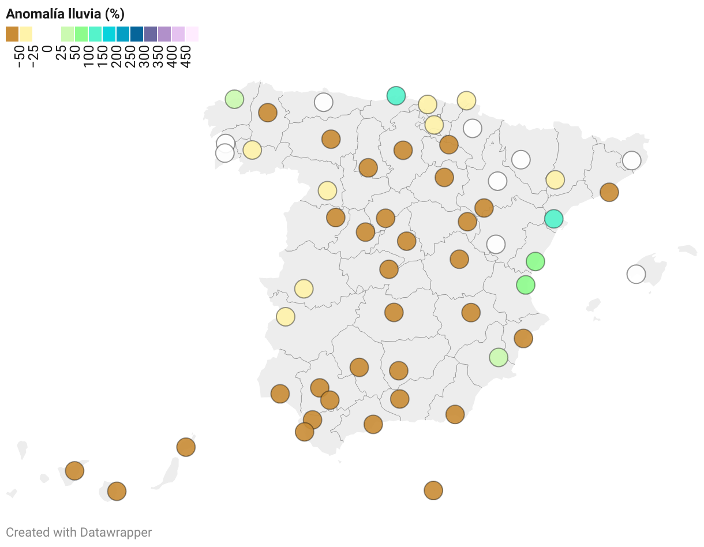This screenshot has width=704, height=547.
Task: Click the lightest pink 450 legend swatch
Action: 192,34
